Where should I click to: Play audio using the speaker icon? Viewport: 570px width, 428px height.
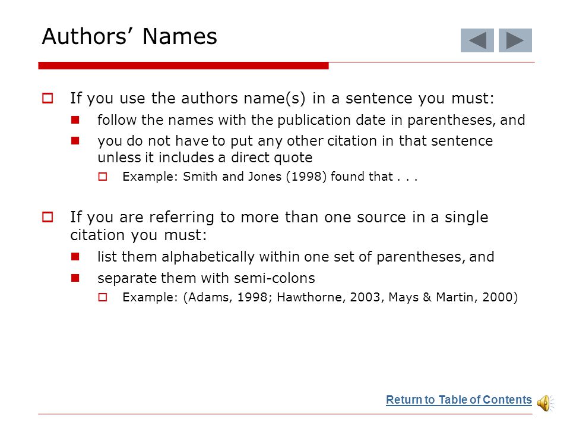[545, 403]
